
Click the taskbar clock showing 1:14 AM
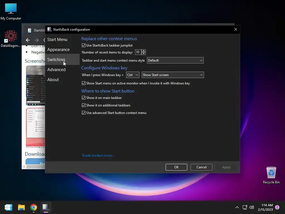pos(265,207)
